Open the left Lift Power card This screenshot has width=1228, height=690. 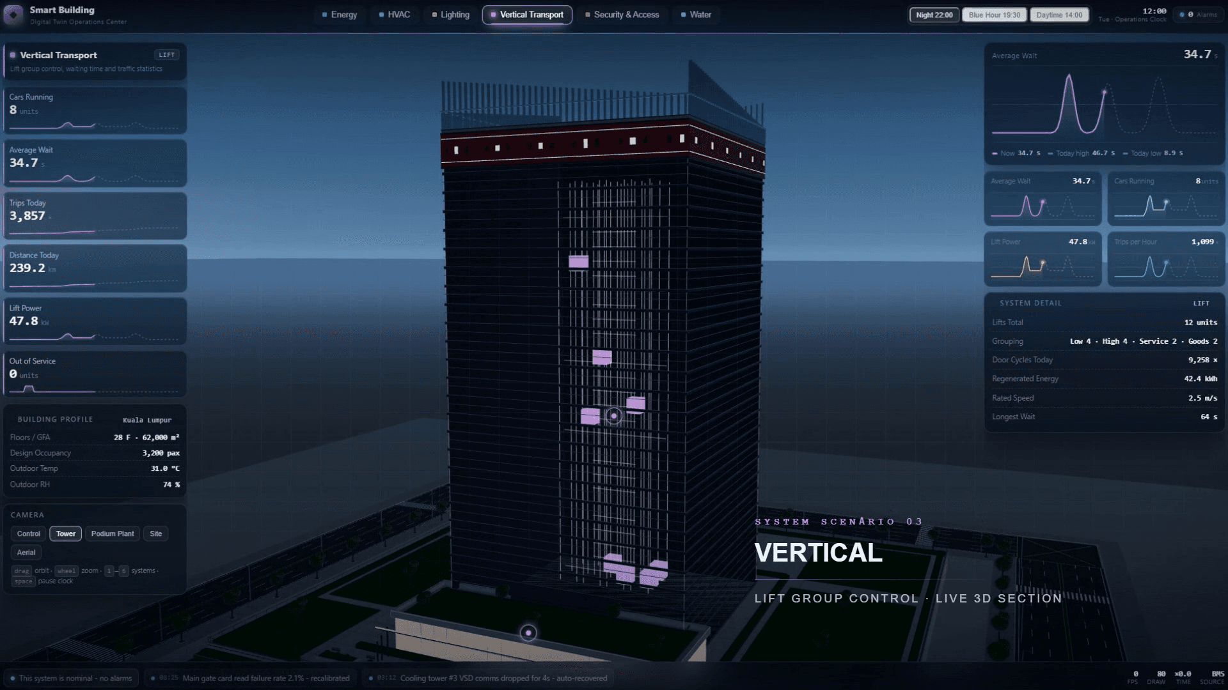[95, 321]
